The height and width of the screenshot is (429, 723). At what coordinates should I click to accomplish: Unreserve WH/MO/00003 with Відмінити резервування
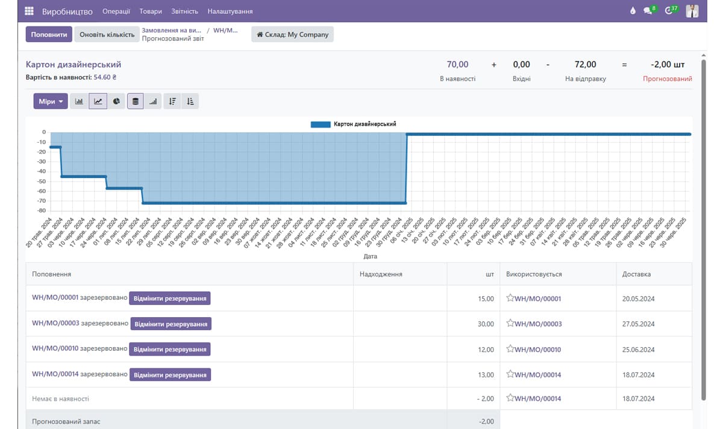coord(171,324)
